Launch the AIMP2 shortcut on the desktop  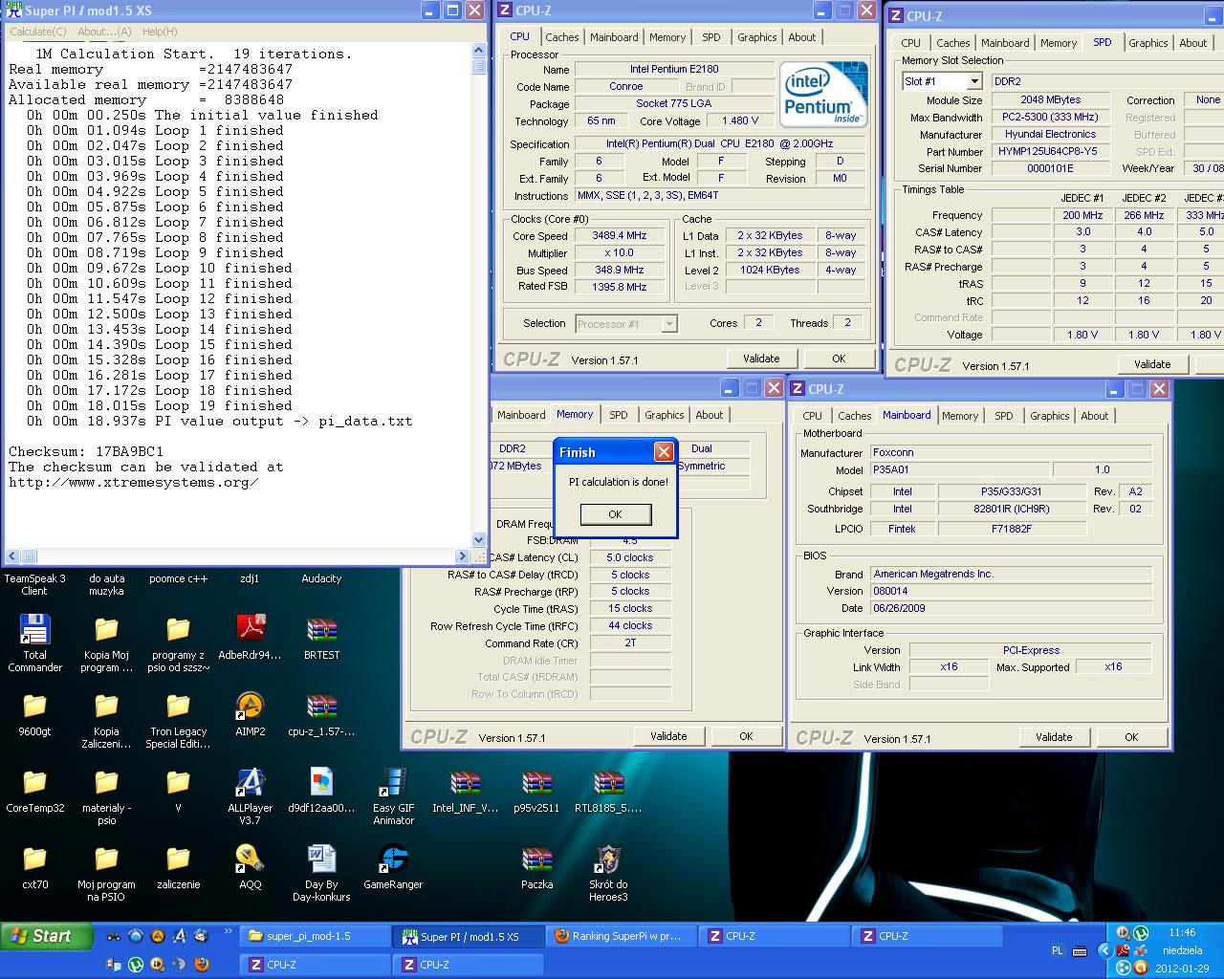[250, 713]
